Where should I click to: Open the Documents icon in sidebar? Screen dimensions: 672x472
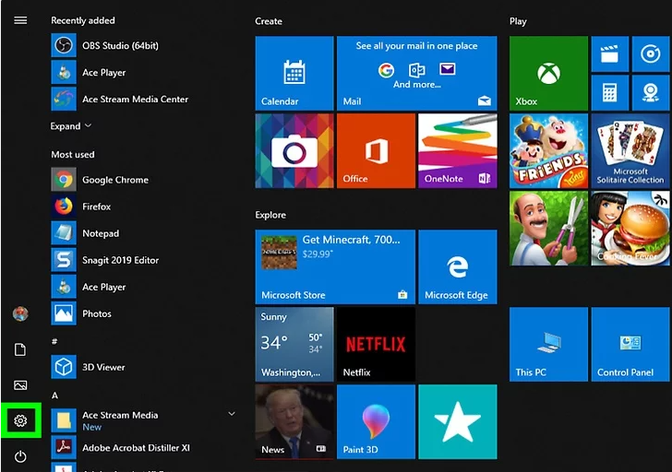(x=20, y=349)
